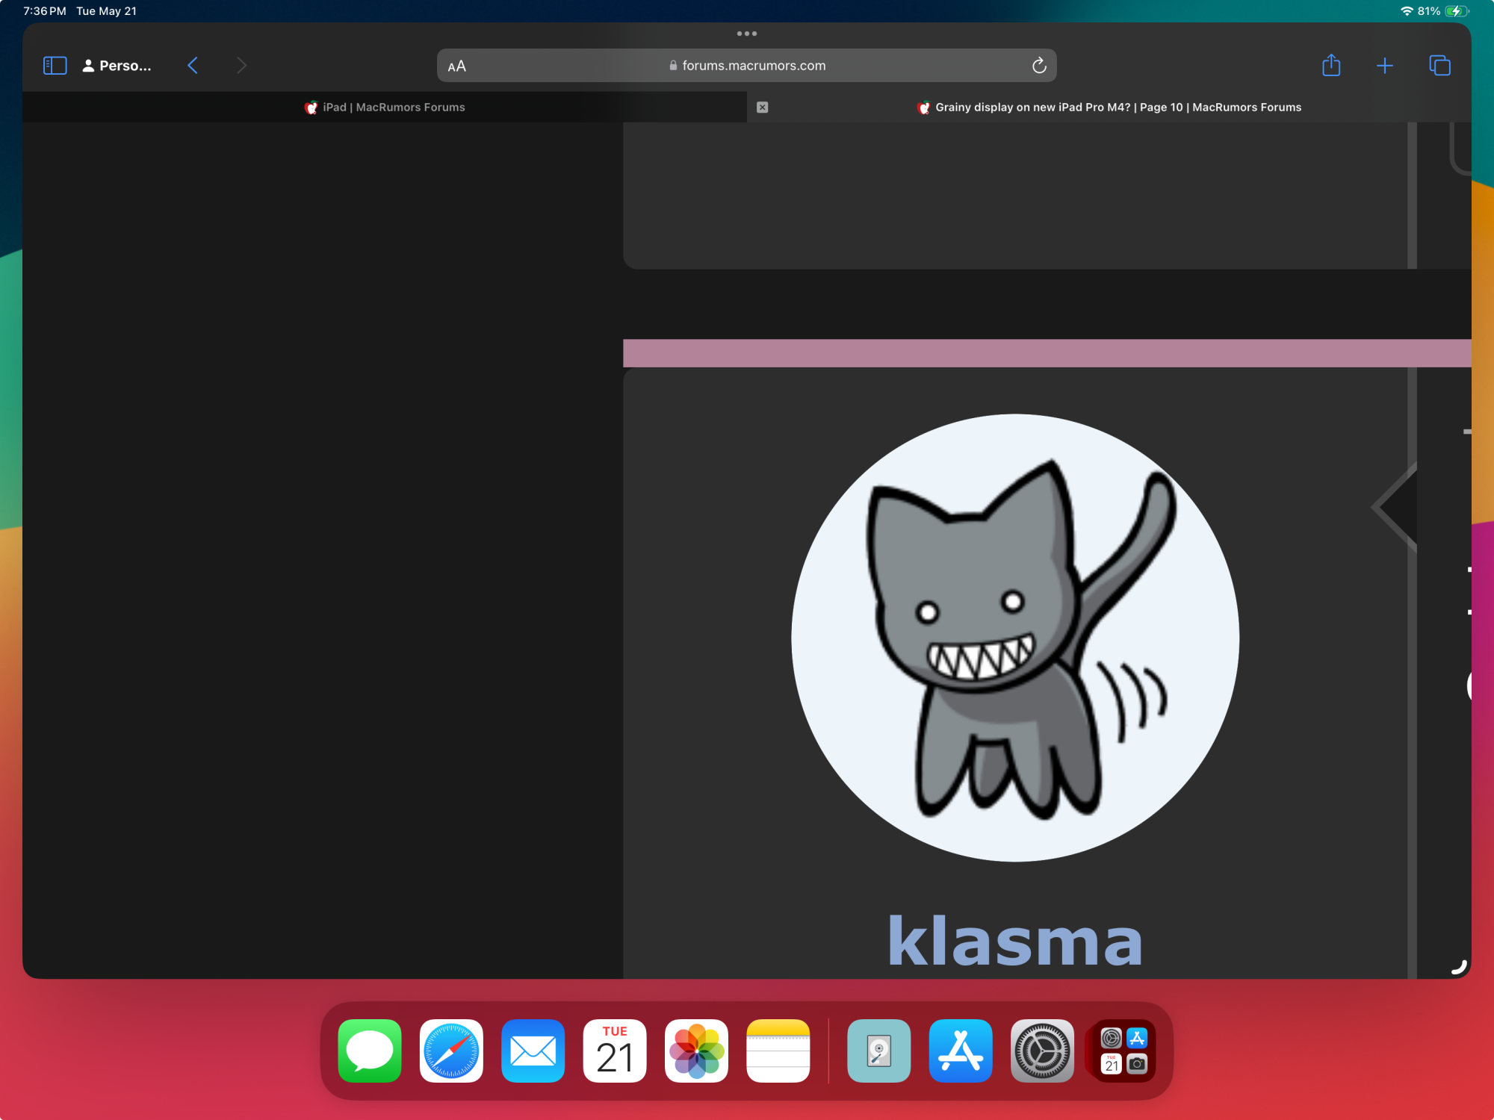The width and height of the screenshot is (1494, 1120).
Task: Open Photos from the dock
Action: tap(696, 1051)
